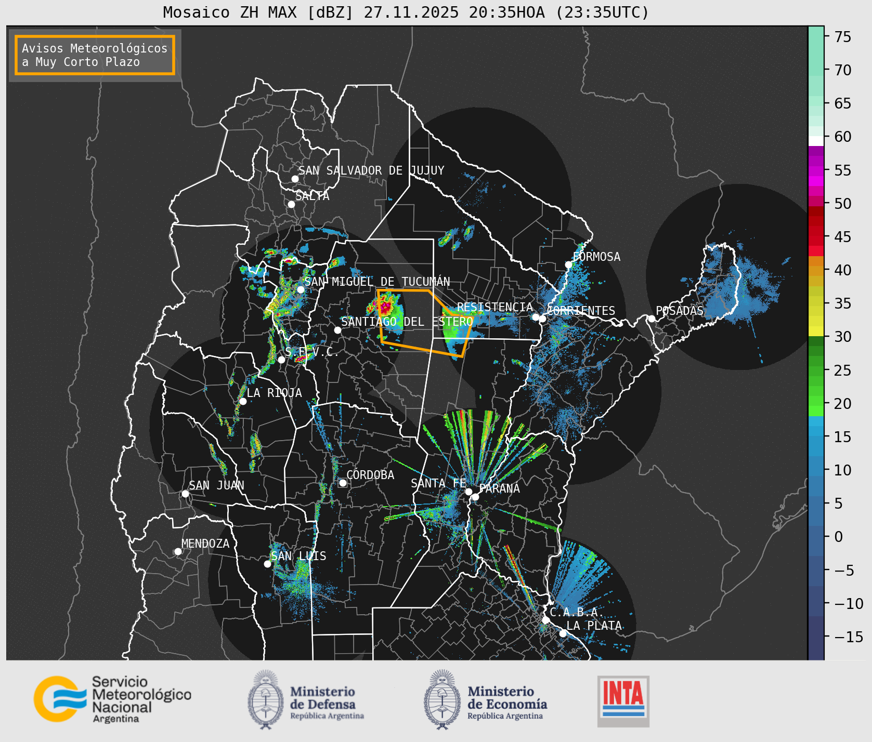Click the yellow 30 dBZ colorbar segment

coord(816,331)
